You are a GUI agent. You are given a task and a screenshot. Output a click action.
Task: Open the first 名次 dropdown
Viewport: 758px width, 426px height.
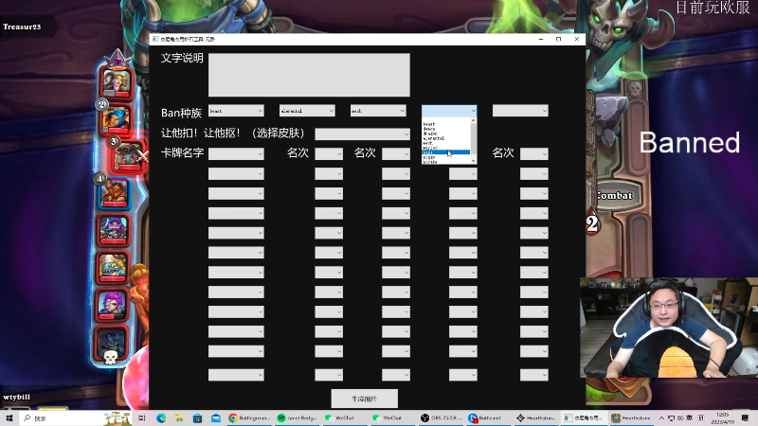[329, 154]
